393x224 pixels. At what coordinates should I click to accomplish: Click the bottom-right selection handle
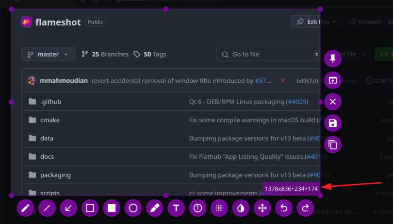pos(320,195)
